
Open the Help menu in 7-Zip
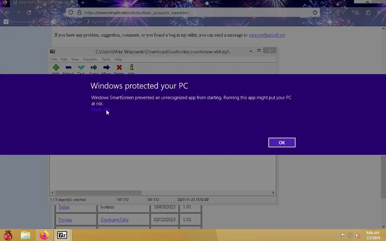coord(118,59)
